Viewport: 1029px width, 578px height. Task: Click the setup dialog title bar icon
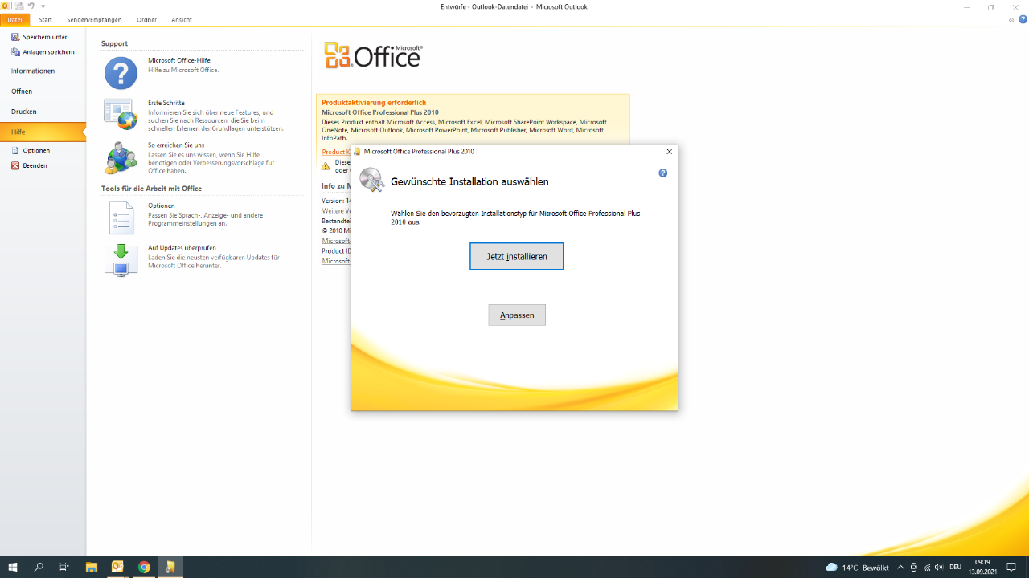pyautogui.click(x=357, y=151)
